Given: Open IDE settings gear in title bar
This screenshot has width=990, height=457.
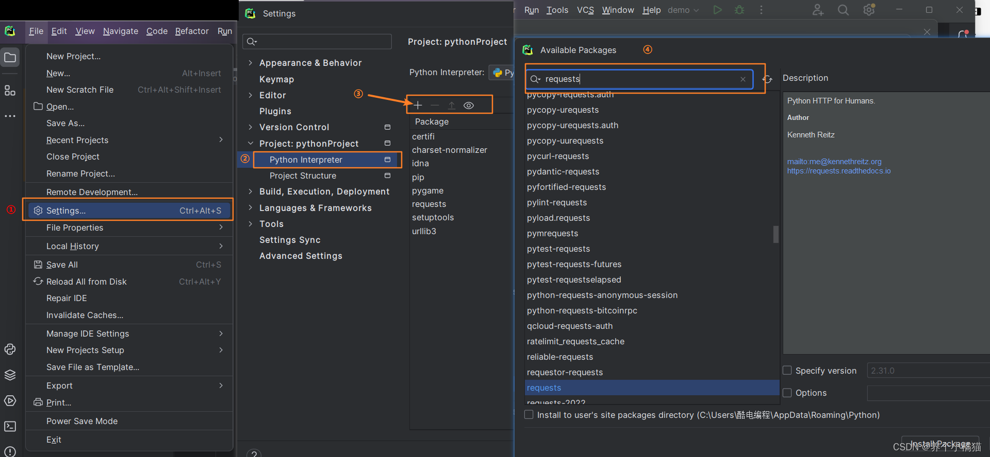Looking at the screenshot, I should tap(869, 10).
